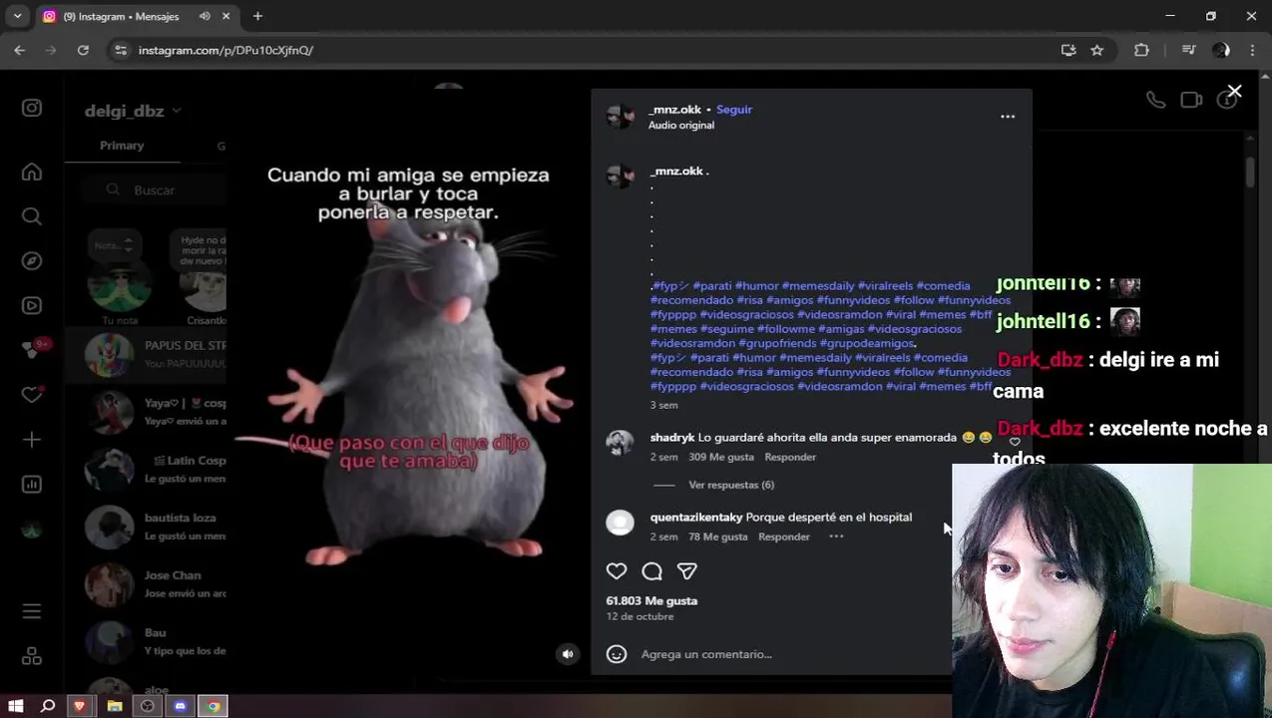
Task: Click the Buscar messages search field
Action: tap(155, 189)
